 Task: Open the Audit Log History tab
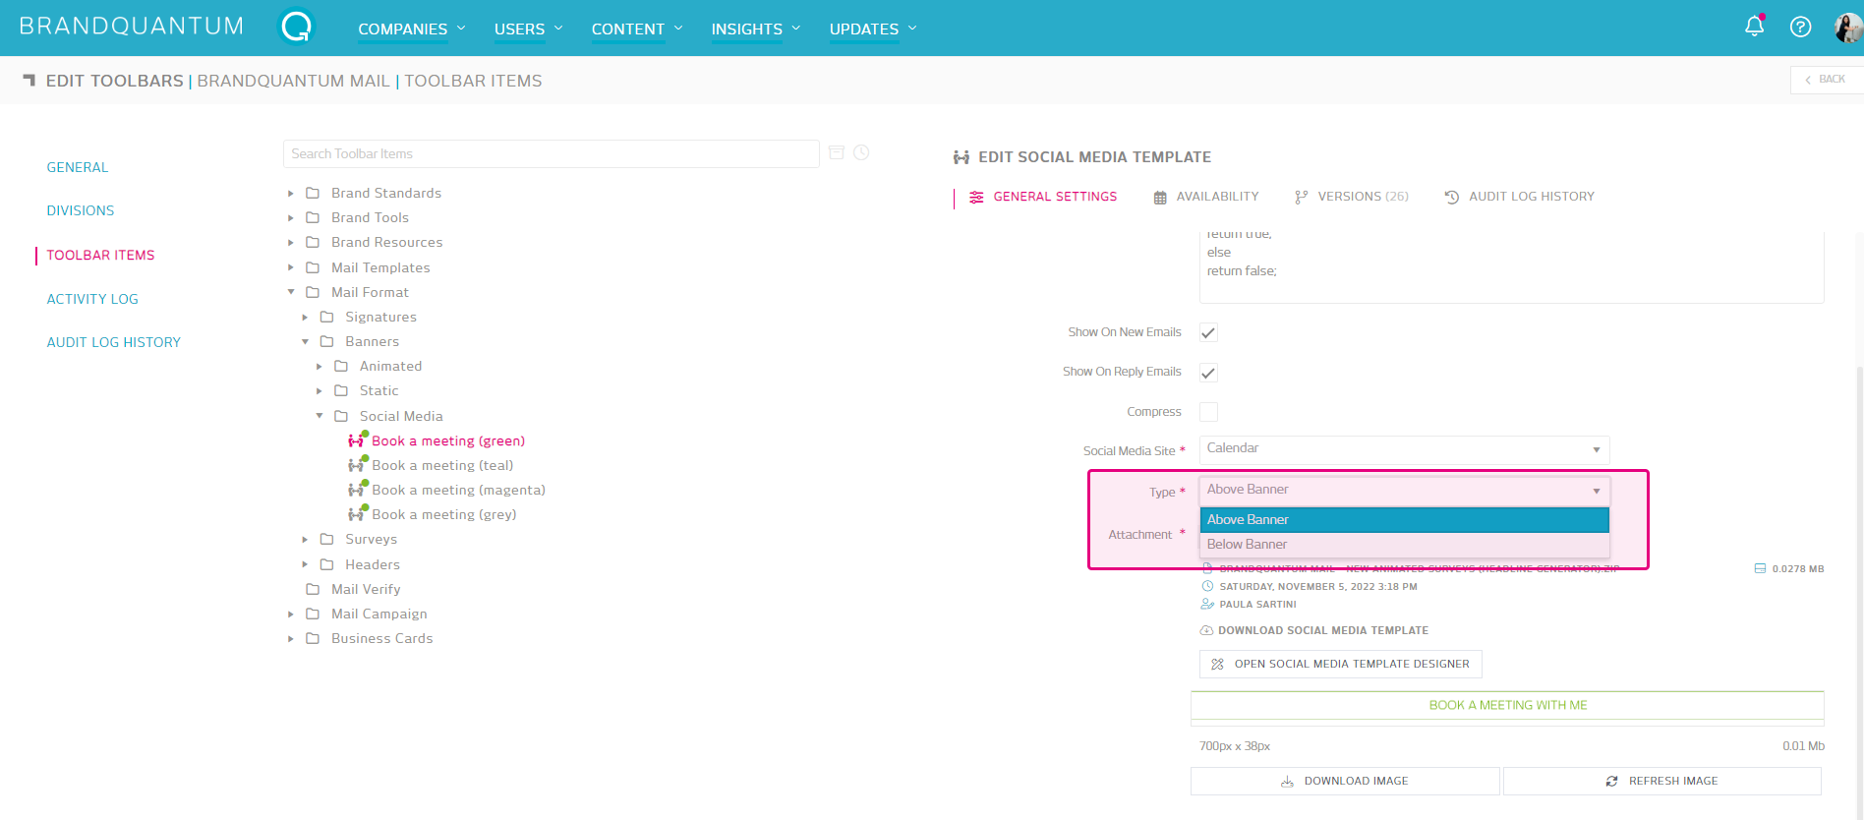coord(1520,197)
